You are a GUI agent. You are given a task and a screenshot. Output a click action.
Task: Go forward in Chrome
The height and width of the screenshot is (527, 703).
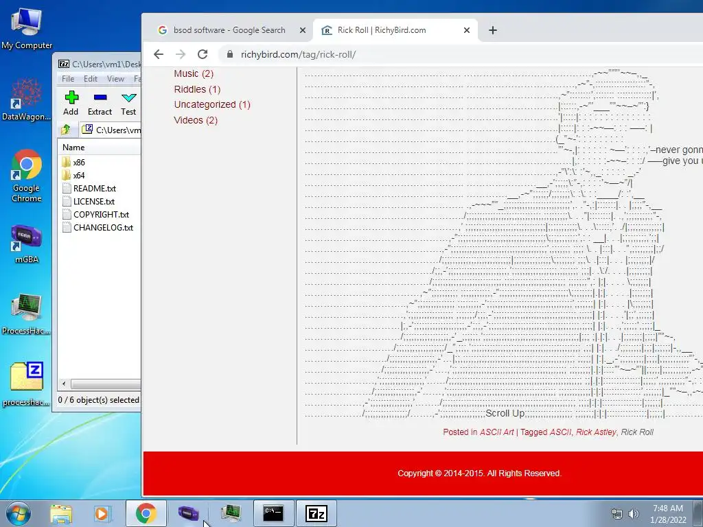click(x=181, y=54)
